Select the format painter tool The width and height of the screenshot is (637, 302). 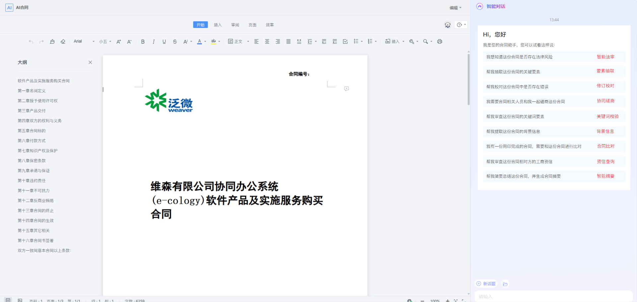52,41
